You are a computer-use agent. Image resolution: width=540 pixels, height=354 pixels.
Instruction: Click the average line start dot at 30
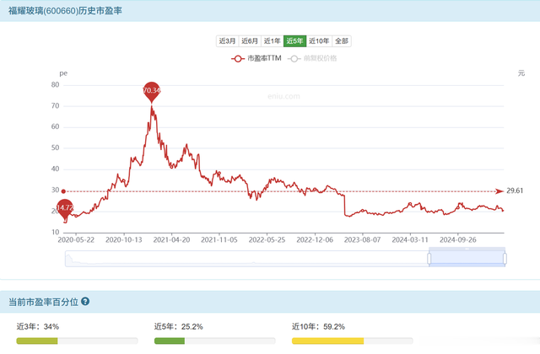click(x=63, y=191)
